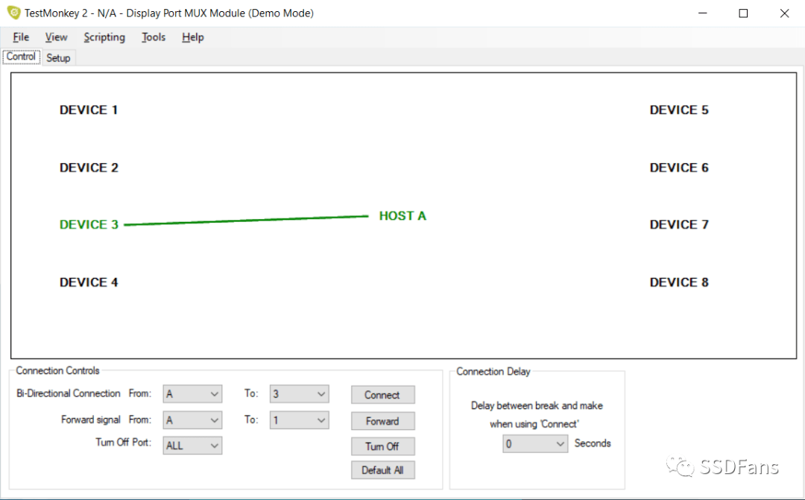Expand Forward signal From dropdown
The height and width of the screenshot is (500, 805).
tap(192, 420)
